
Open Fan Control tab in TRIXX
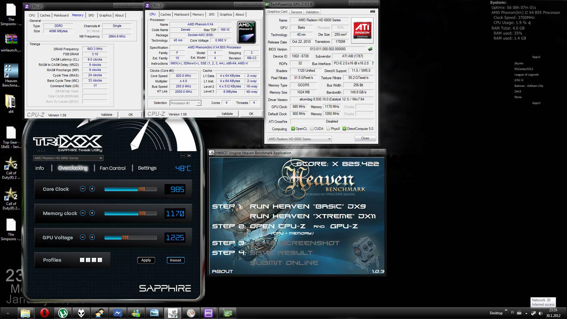tap(113, 168)
